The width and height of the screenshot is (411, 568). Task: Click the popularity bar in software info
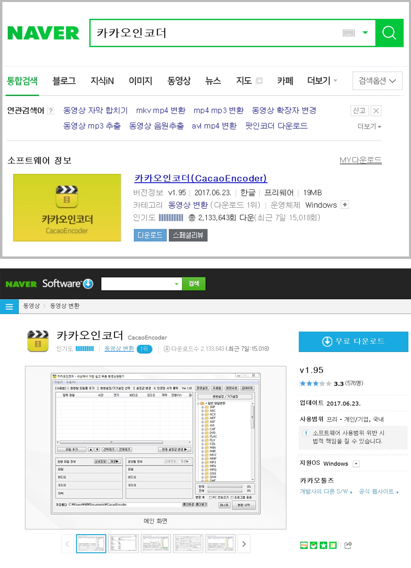click(171, 218)
